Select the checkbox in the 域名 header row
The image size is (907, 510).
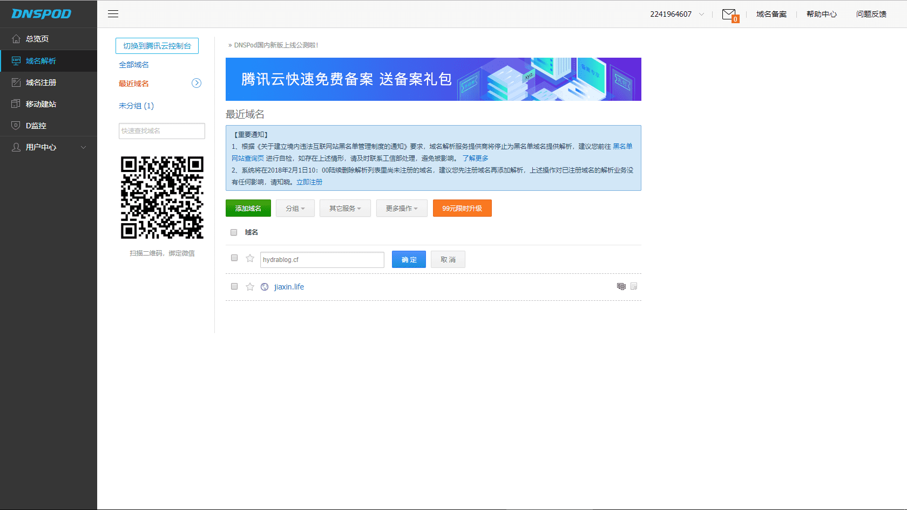pyautogui.click(x=234, y=232)
